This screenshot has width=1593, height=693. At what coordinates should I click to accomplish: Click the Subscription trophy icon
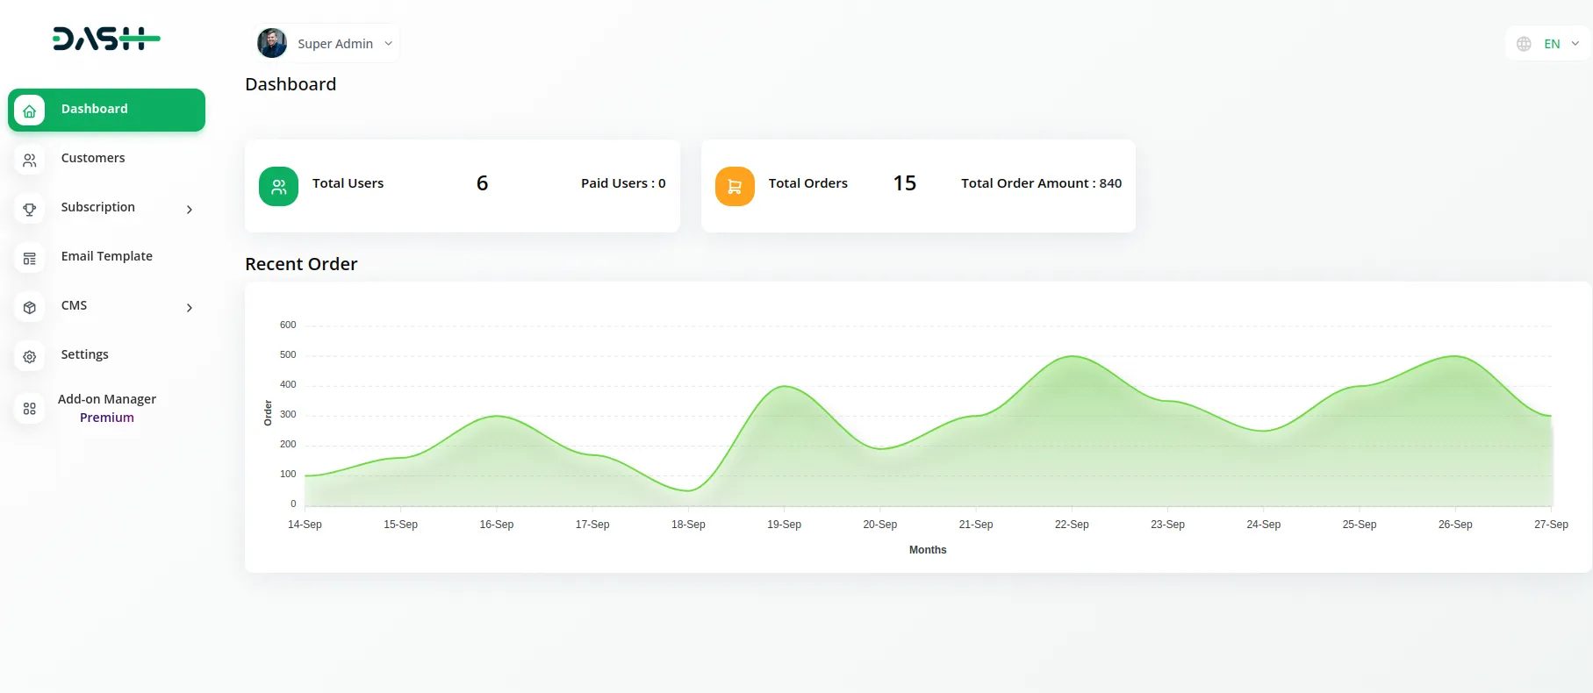click(x=30, y=209)
